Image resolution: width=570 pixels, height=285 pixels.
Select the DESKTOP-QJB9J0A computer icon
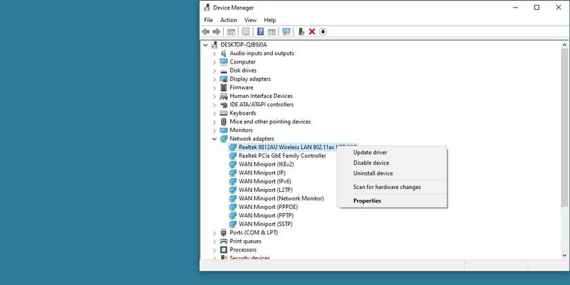[x=214, y=45]
